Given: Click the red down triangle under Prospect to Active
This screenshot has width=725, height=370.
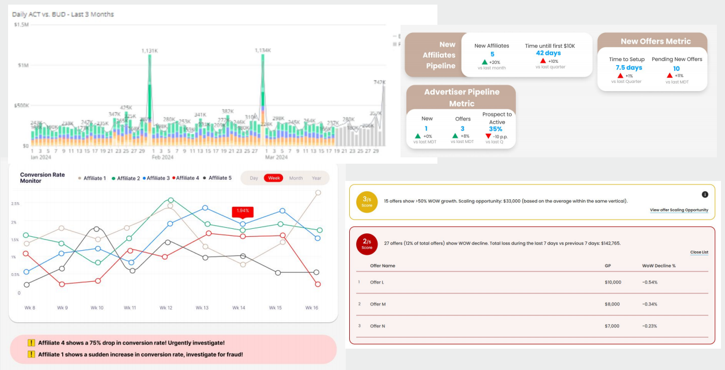Looking at the screenshot, I should click(488, 136).
